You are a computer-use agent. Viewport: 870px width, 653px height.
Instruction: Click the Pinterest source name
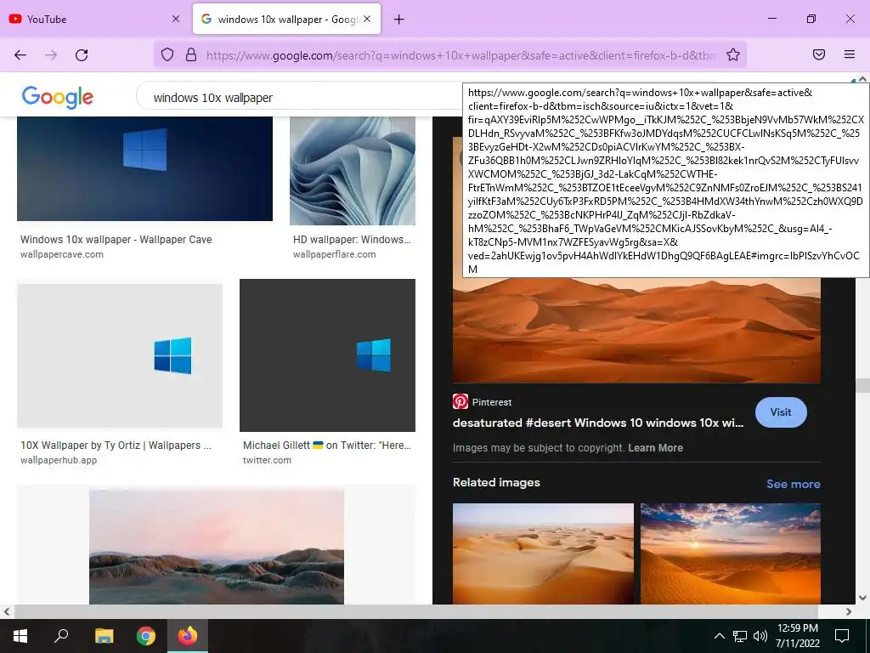point(492,402)
